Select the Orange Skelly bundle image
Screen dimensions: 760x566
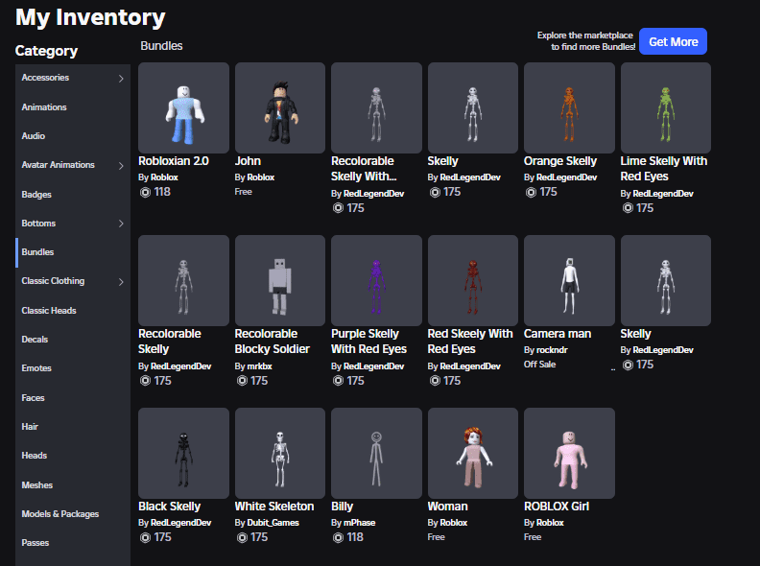click(x=569, y=107)
